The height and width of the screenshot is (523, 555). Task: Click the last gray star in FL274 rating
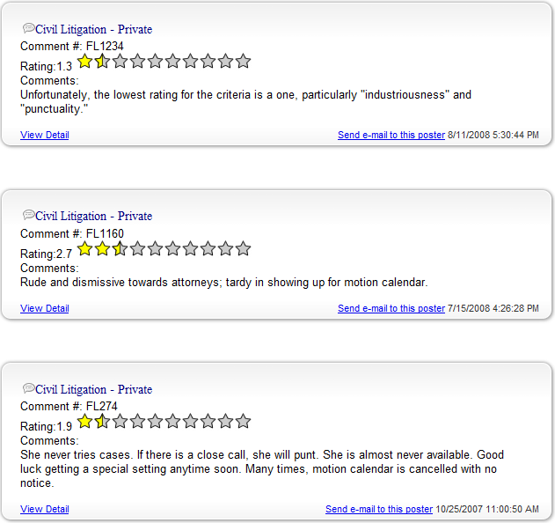243,421
